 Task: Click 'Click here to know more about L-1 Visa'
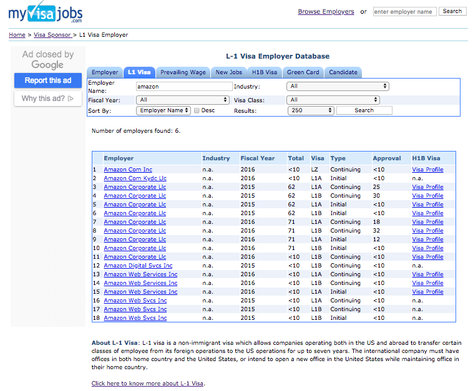(x=147, y=383)
